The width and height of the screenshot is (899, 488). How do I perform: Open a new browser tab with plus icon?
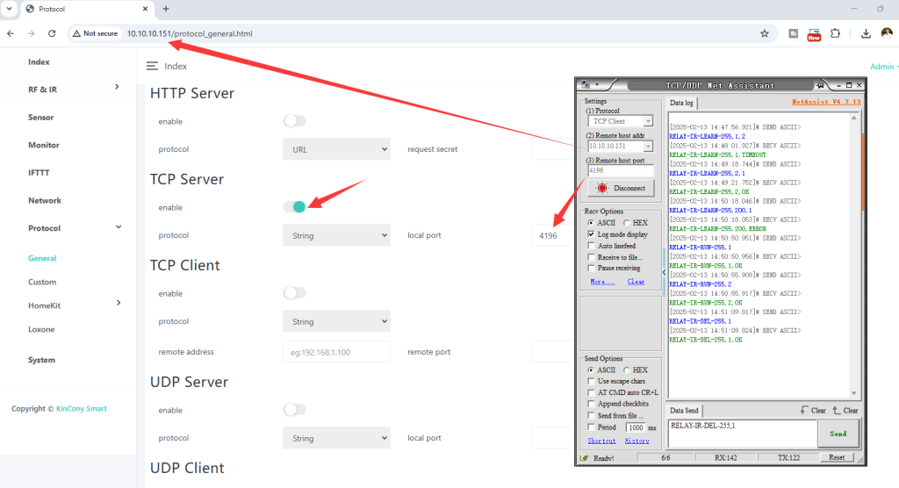[166, 9]
